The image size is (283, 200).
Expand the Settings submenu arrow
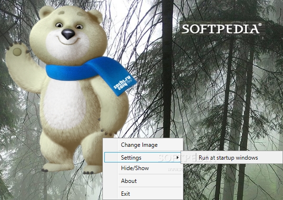[x=178, y=158]
